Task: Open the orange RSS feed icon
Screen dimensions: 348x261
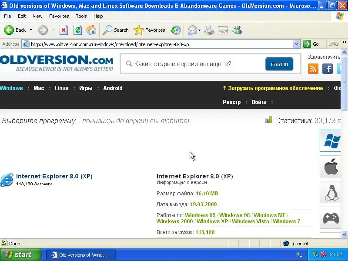Action: click(313, 69)
